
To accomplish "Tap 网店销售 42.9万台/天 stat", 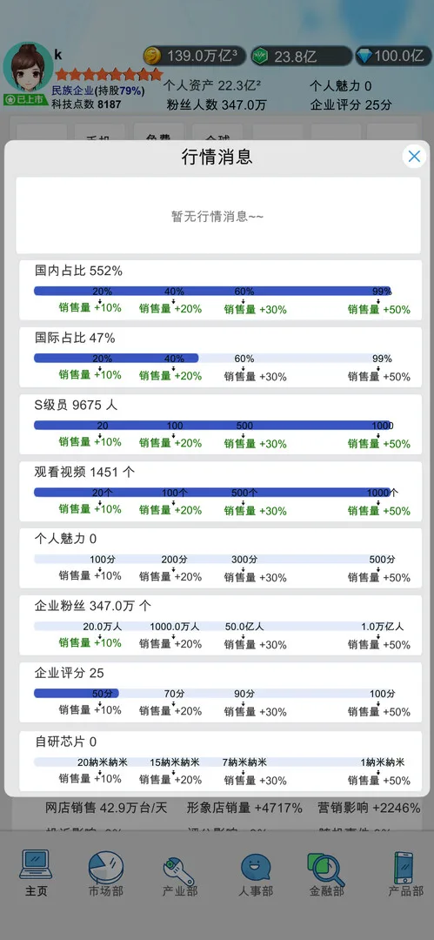I will [106, 808].
